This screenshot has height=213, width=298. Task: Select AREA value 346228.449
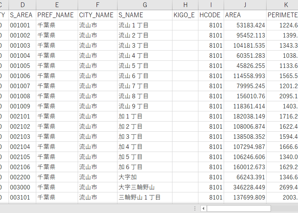pos(245,187)
